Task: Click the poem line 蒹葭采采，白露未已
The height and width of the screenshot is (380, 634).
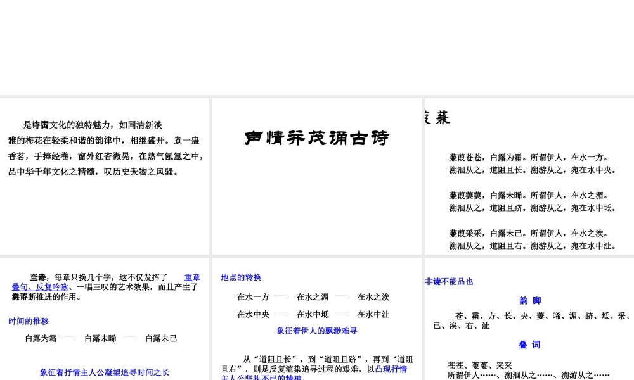Action: pos(529,234)
